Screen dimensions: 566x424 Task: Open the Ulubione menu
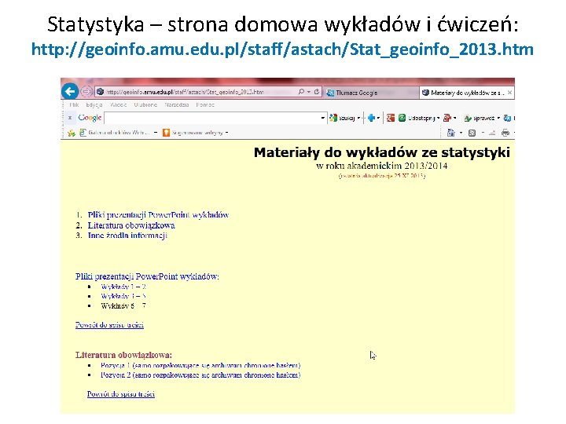(x=145, y=104)
